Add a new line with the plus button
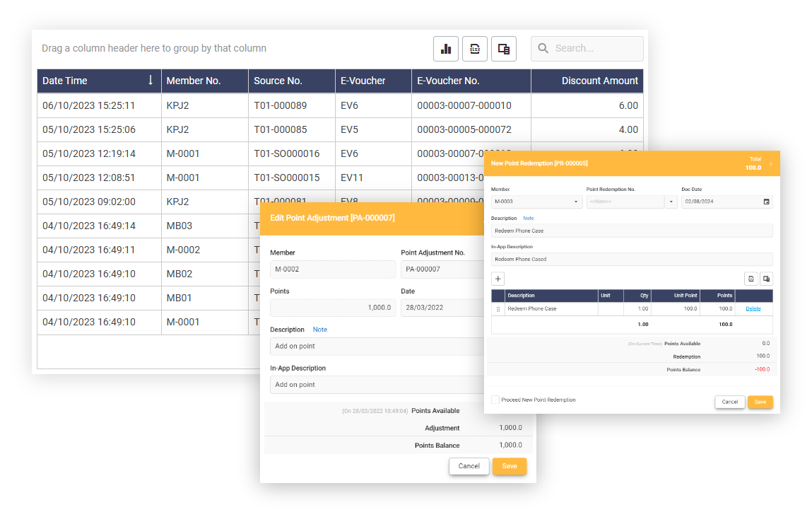 [498, 279]
